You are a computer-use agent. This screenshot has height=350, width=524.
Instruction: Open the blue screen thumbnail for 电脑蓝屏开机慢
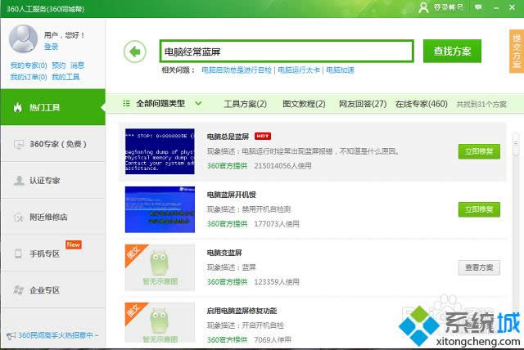click(x=160, y=209)
